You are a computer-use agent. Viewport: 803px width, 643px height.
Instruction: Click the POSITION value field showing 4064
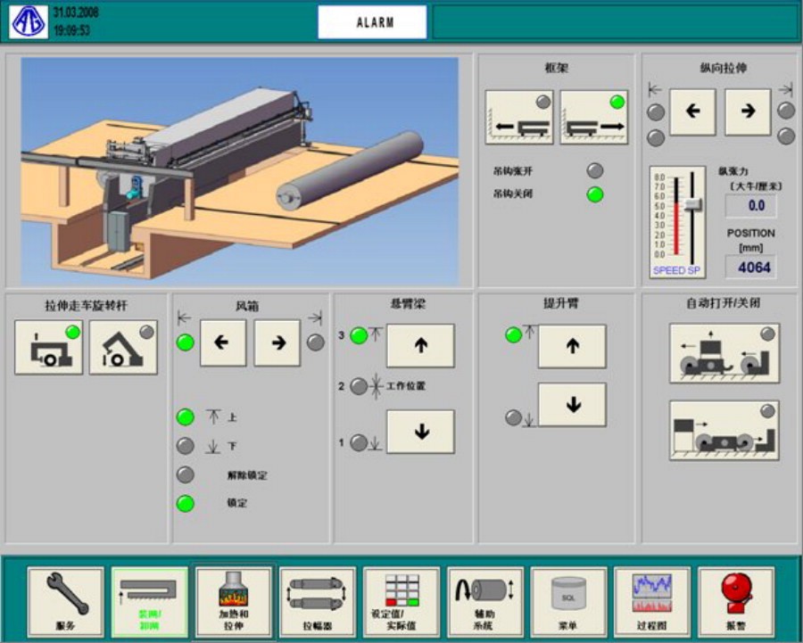pyautogui.click(x=749, y=267)
